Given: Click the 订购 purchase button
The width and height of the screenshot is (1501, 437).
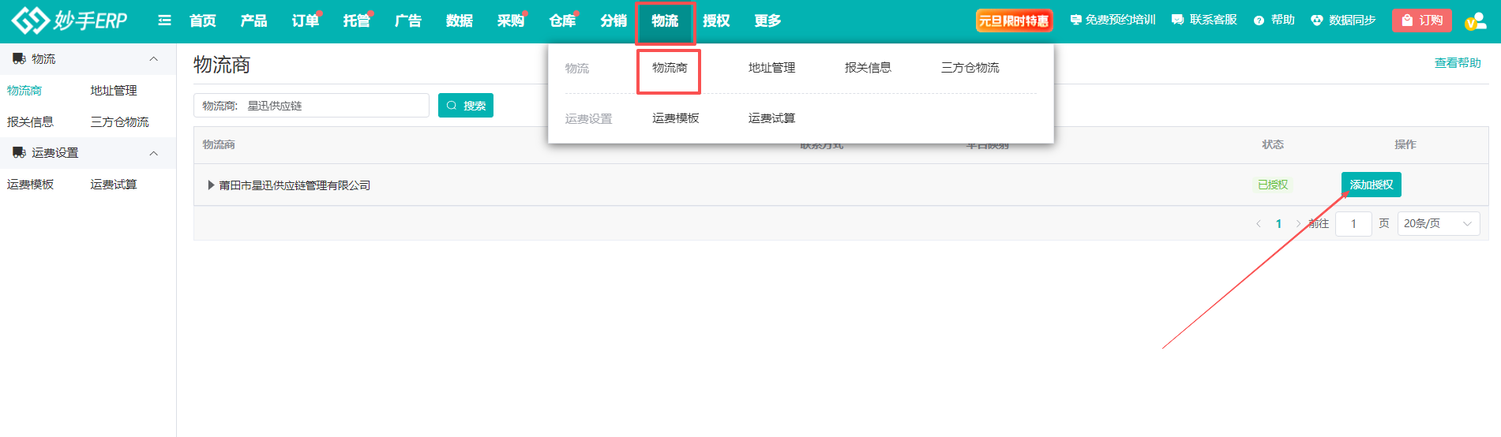Looking at the screenshot, I should pyautogui.click(x=1422, y=21).
